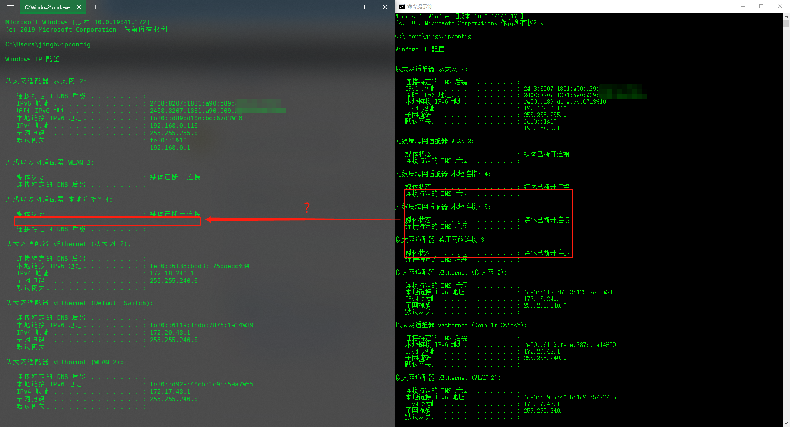Screen dimensions: 790x427
Task: Open the Windows Terminal hamburger menu
Action: click(x=10, y=7)
